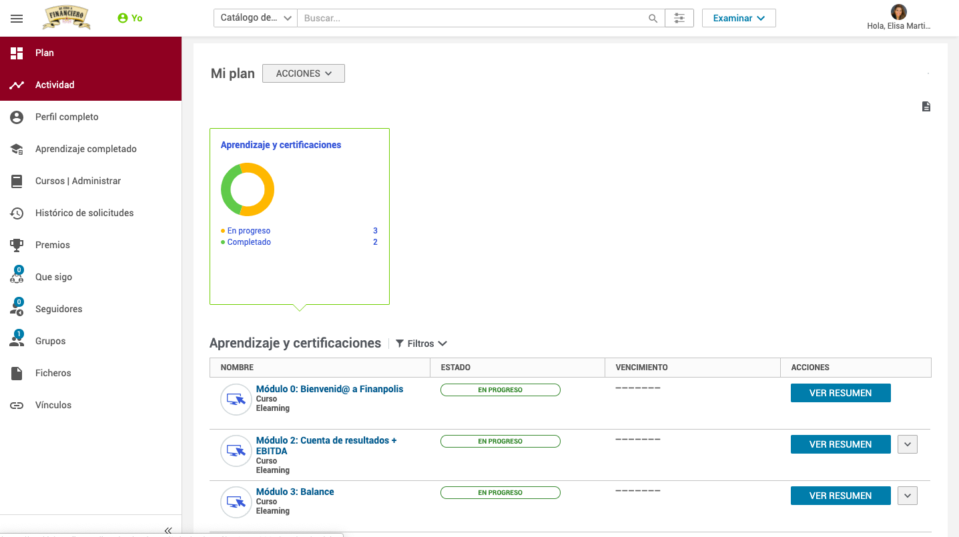Open the Examinar dropdown
The height and width of the screenshot is (537, 959).
pyautogui.click(x=738, y=19)
